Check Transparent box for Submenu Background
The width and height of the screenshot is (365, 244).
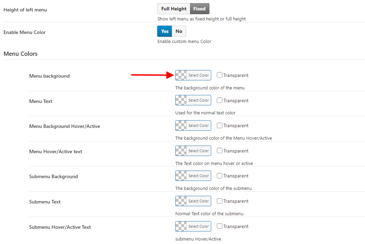point(220,176)
